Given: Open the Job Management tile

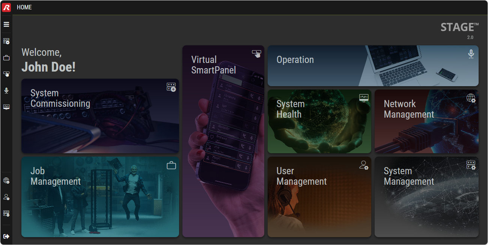Looking at the screenshot, I should coord(100,197).
